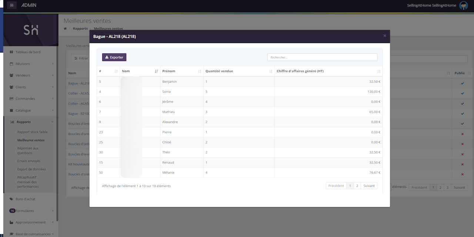Click Suivant in the modal pagination

(x=369, y=186)
